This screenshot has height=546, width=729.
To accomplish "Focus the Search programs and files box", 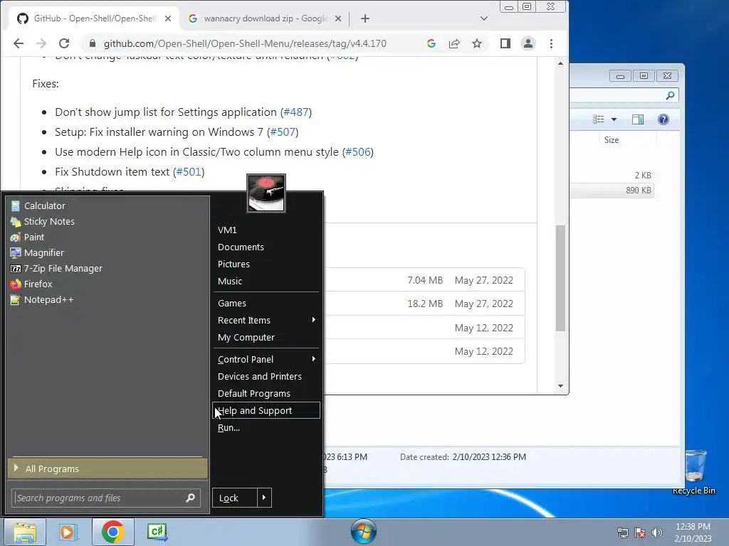I will pyautogui.click(x=106, y=498).
